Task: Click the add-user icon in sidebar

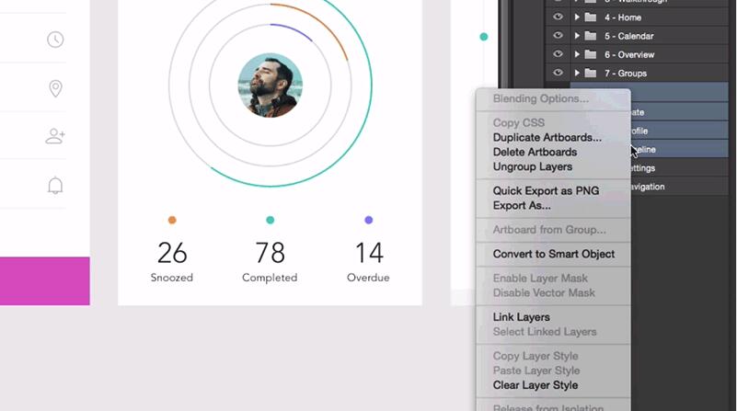Action: point(55,136)
